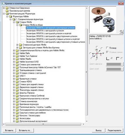The image size is (125, 135).
Task: Select the radio button above the Y axis
Action: (x=97, y=47)
